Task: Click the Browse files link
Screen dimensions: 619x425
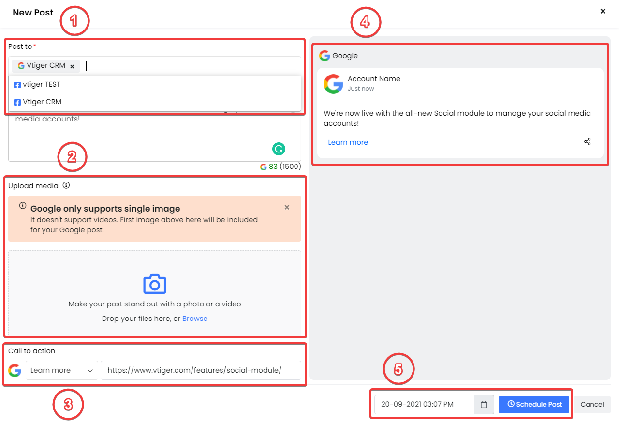Action: (195, 319)
